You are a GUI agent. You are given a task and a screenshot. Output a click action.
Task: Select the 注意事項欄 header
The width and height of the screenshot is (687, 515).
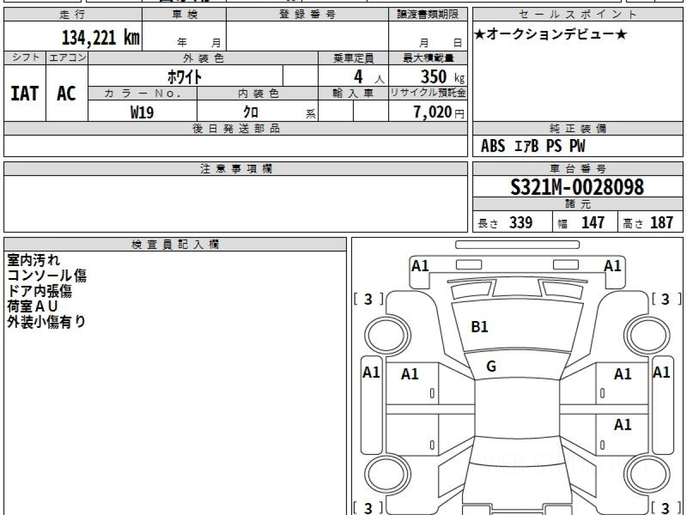pyautogui.click(x=236, y=169)
